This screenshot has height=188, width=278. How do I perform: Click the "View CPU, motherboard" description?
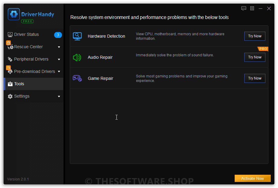[180, 36]
